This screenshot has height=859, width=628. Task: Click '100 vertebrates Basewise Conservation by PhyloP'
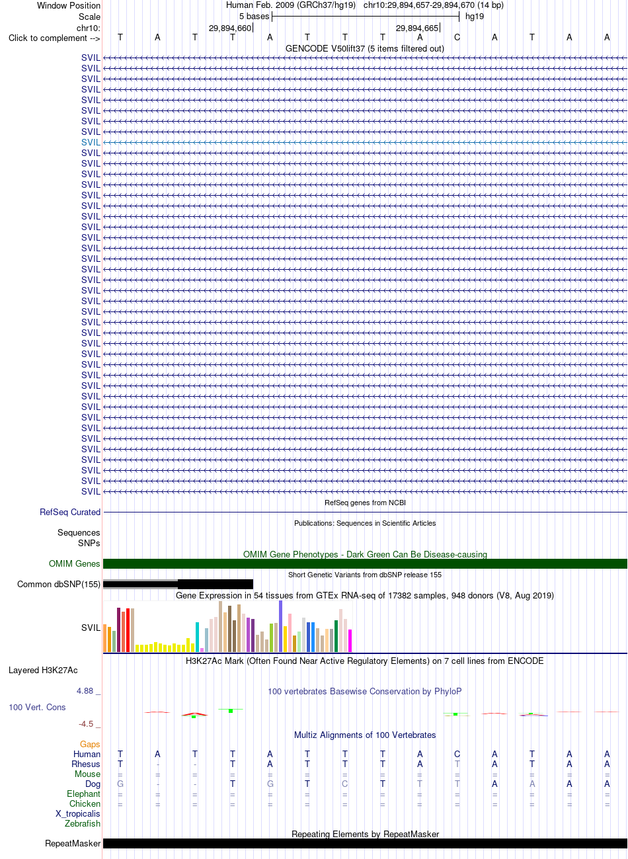pos(365,691)
